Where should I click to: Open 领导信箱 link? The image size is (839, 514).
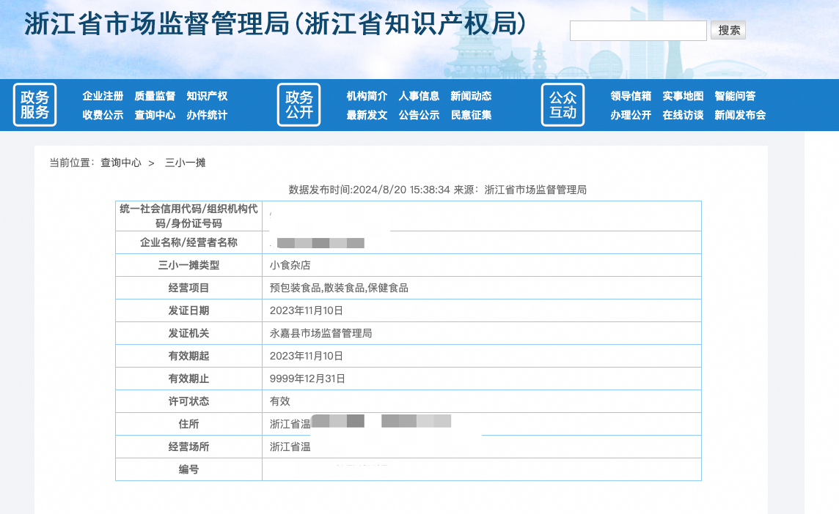(631, 96)
